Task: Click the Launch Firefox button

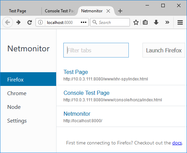Action: click(164, 50)
